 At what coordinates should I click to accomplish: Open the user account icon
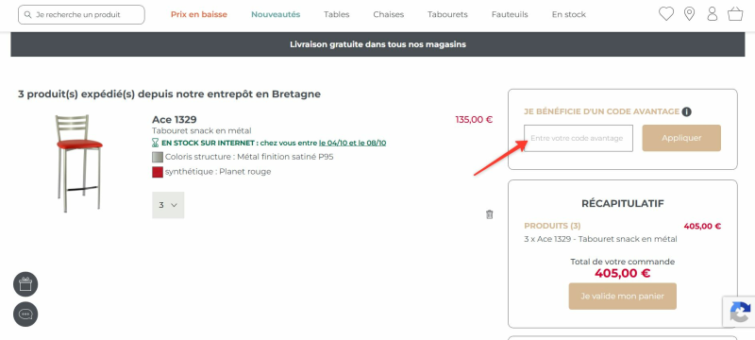tap(713, 14)
